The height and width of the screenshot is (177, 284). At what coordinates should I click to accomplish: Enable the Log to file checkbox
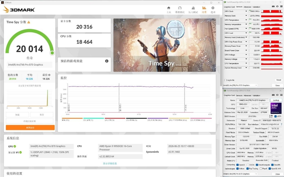pyautogui.click(x=225, y=80)
